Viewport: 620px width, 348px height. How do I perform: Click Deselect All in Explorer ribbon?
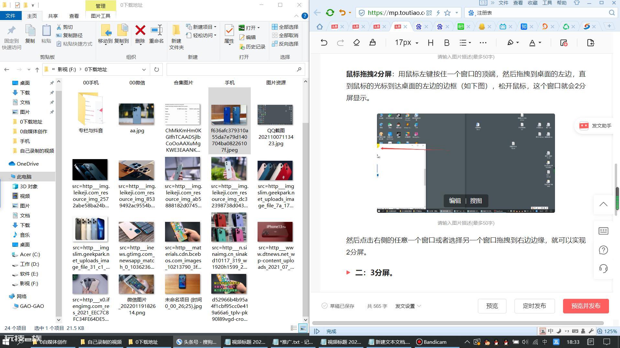click(285, 35)
